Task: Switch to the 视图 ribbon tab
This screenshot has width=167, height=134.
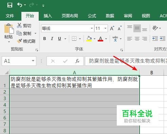Action: pyautogui.click(x=146, y=16)
